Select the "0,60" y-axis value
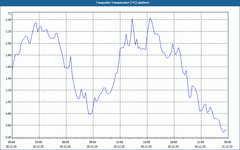Viewport: 240px width, 150px height. point(9,125)
